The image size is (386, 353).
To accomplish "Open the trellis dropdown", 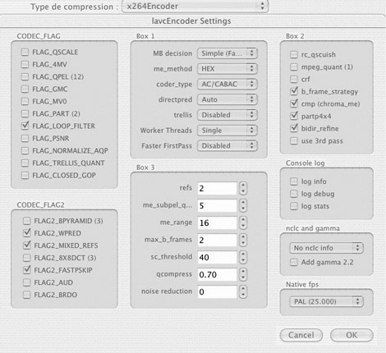I will pyautogui.click(x=227, y=115).
